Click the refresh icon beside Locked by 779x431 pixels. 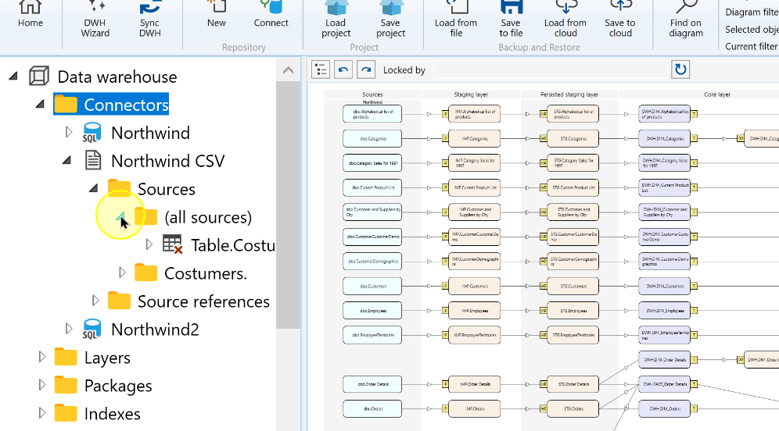[x=680, y=69]
